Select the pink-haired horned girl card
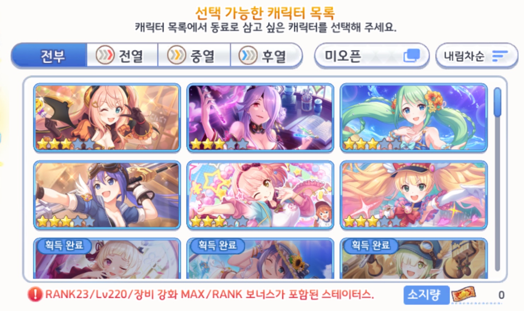 coord(107,118)
